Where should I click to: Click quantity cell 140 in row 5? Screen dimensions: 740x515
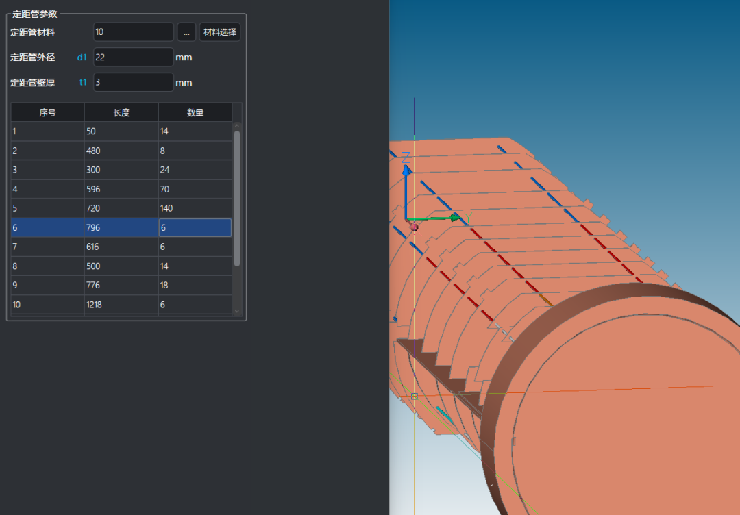click(195, 208)
